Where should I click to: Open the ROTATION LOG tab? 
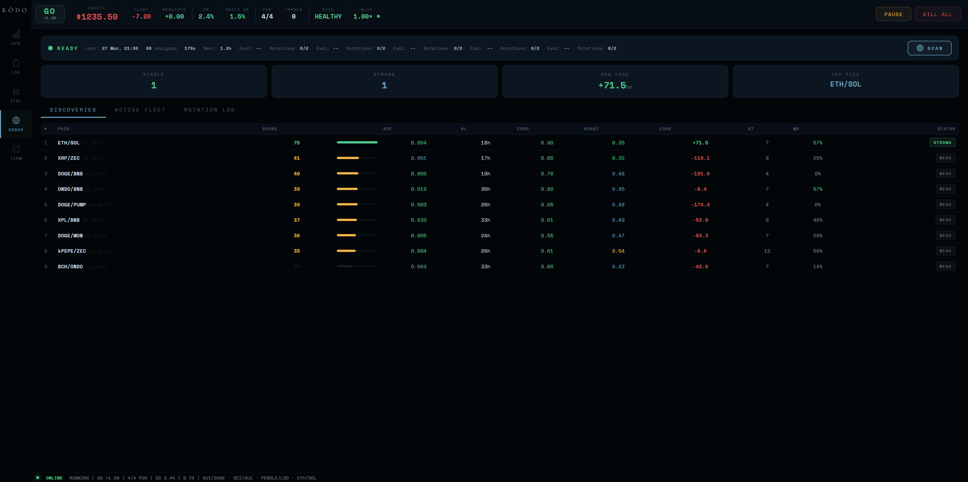click(209, 109)
